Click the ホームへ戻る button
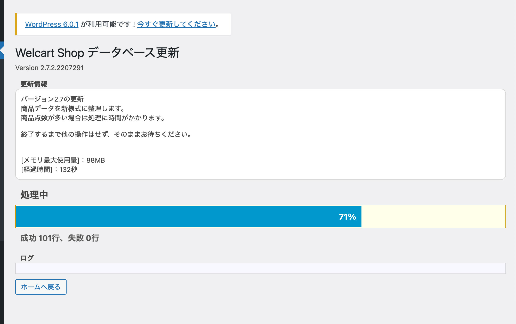 [x=41, y=287]
